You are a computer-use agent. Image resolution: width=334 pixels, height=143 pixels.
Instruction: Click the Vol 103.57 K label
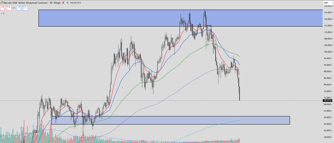75,3
